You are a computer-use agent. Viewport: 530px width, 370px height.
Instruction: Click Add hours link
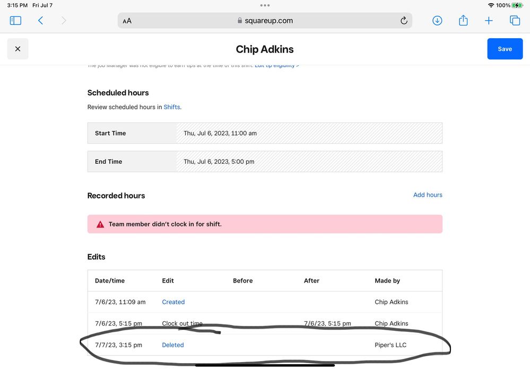point(428,195)
